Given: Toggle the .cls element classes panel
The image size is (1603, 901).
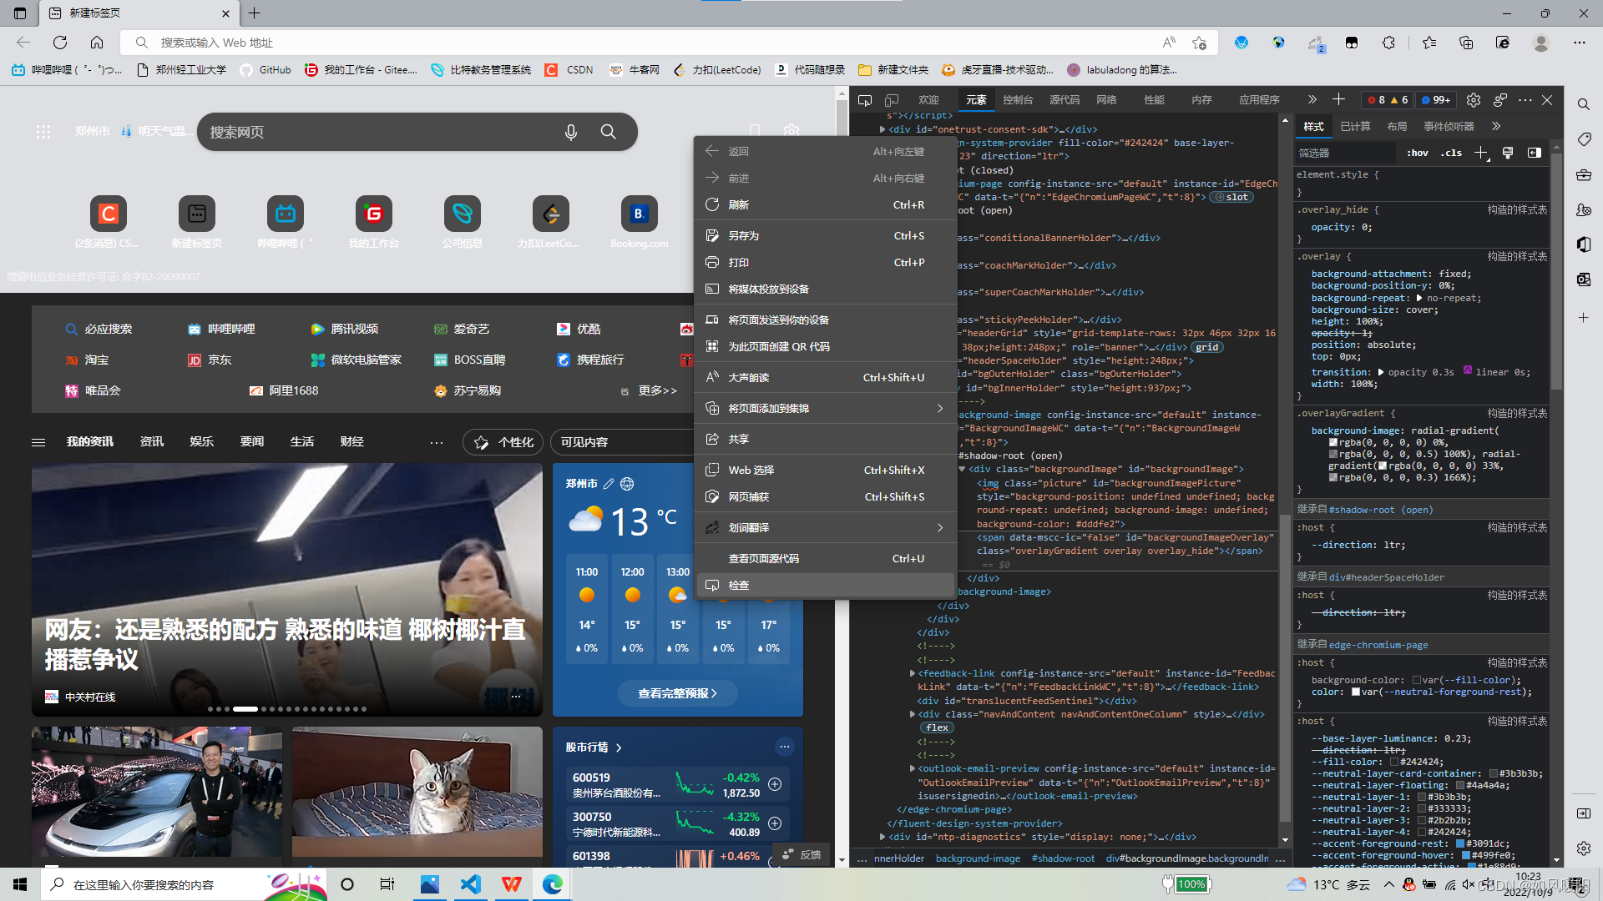Looking at the screenshot, I should 1451,153.
